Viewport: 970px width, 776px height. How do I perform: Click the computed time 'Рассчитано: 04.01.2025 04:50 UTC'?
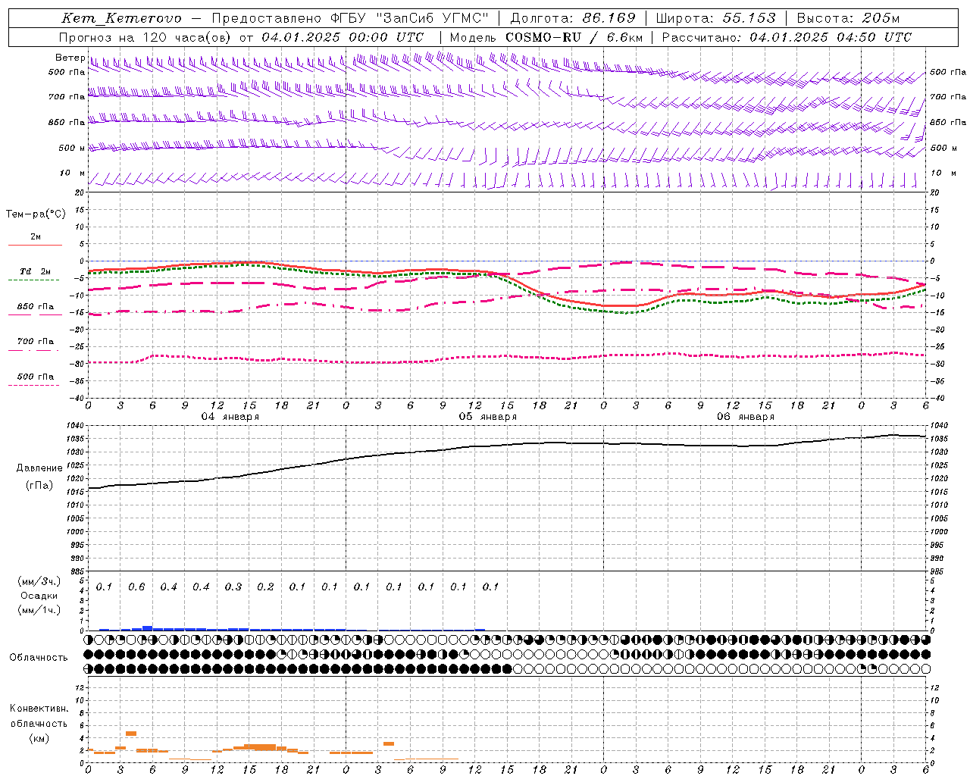click(x=787, y=37)
